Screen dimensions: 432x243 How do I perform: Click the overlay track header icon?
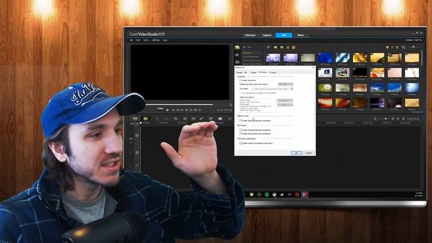[x=137, y=153]
